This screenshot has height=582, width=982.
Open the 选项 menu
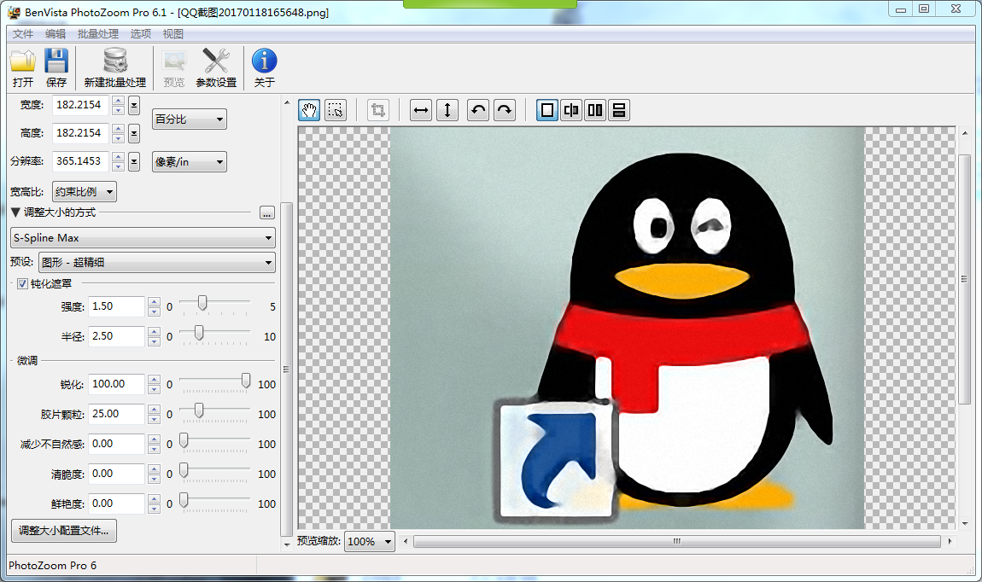pos(141,34)
